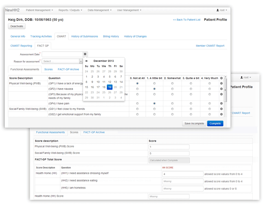
Task: Expand the Reports / Outputs menu
Action: (70, 10)
